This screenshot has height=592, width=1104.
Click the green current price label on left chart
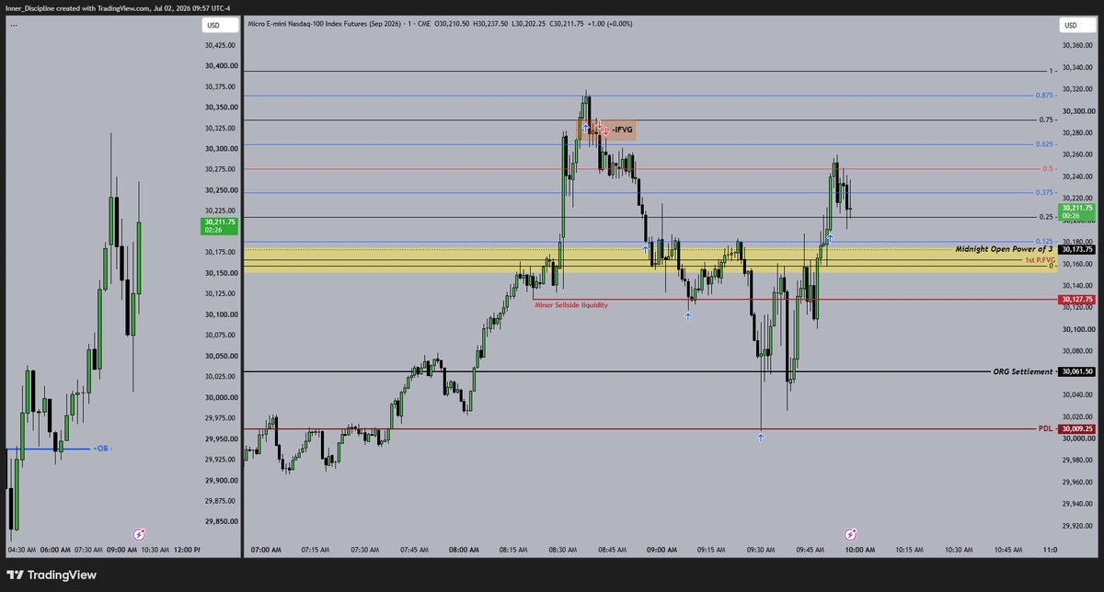point(221,225)
